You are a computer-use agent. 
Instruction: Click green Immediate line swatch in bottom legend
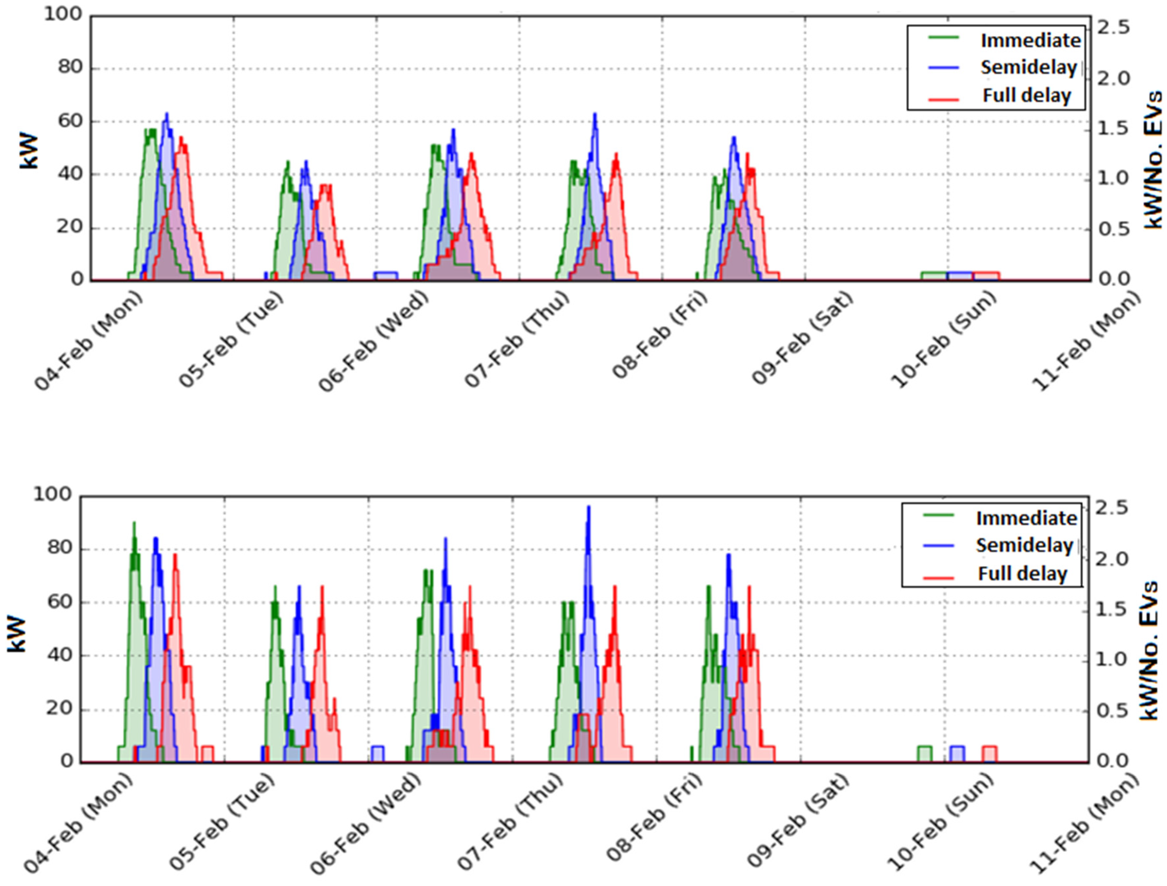point(939,515)
